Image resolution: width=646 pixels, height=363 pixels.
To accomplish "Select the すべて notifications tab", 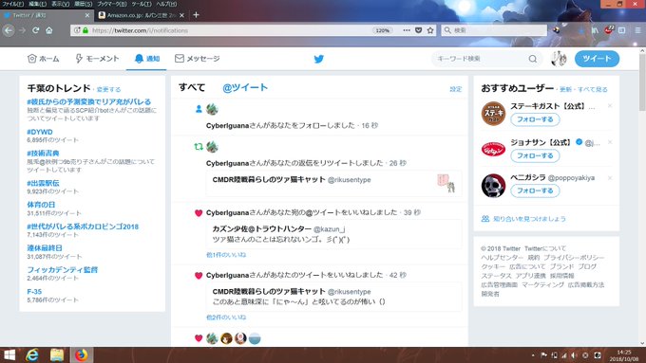I will 192,87.
